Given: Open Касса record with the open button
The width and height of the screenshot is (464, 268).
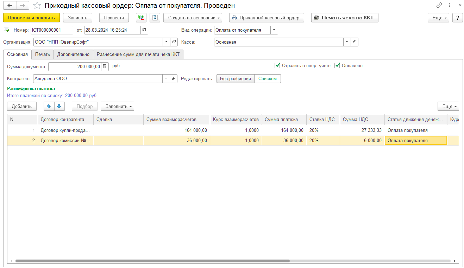Looking at the screenshot, I should (x=355, y=42).
